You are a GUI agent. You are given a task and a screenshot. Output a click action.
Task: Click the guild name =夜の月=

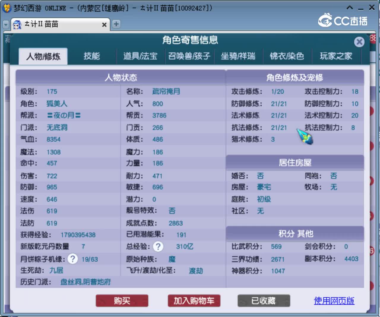click(x=64, y=115)
